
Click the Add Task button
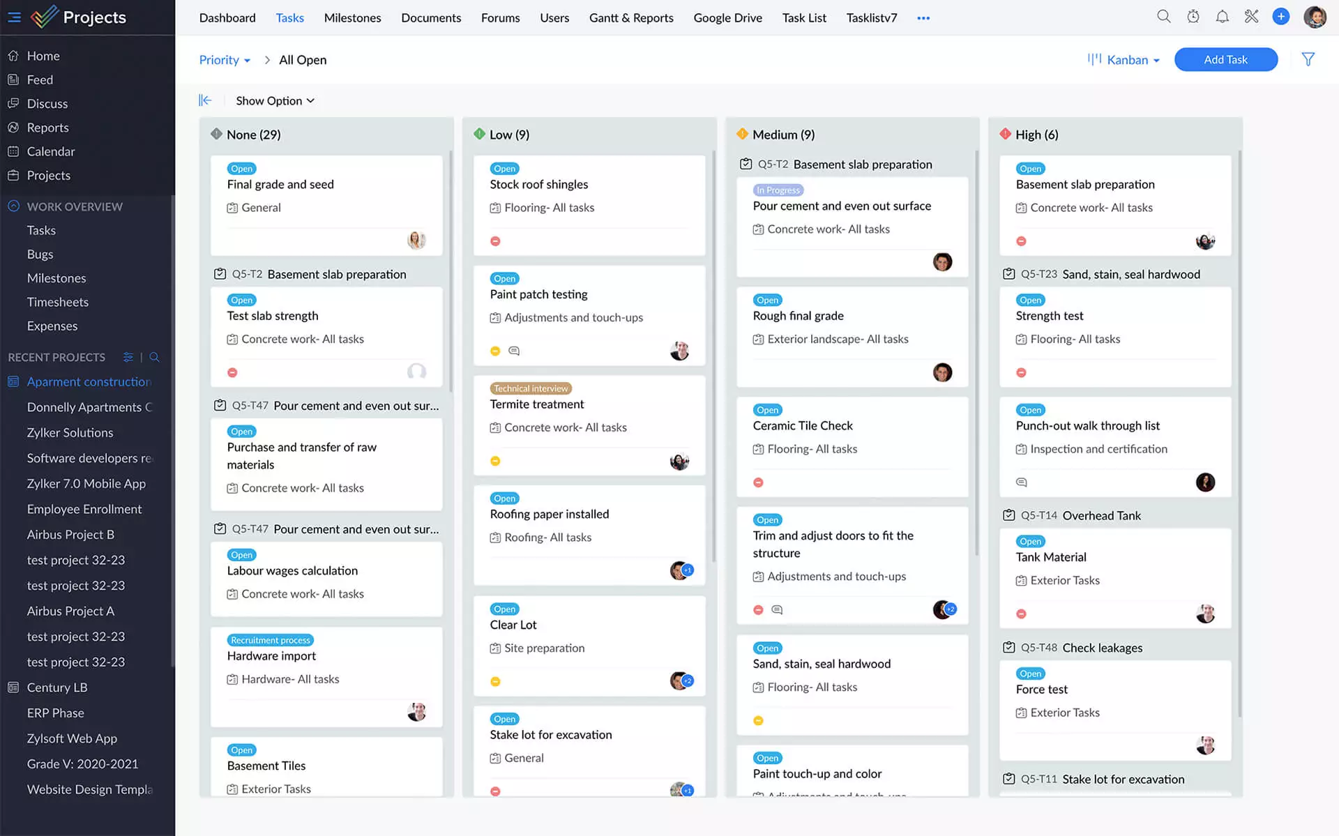coord(1225,60)
